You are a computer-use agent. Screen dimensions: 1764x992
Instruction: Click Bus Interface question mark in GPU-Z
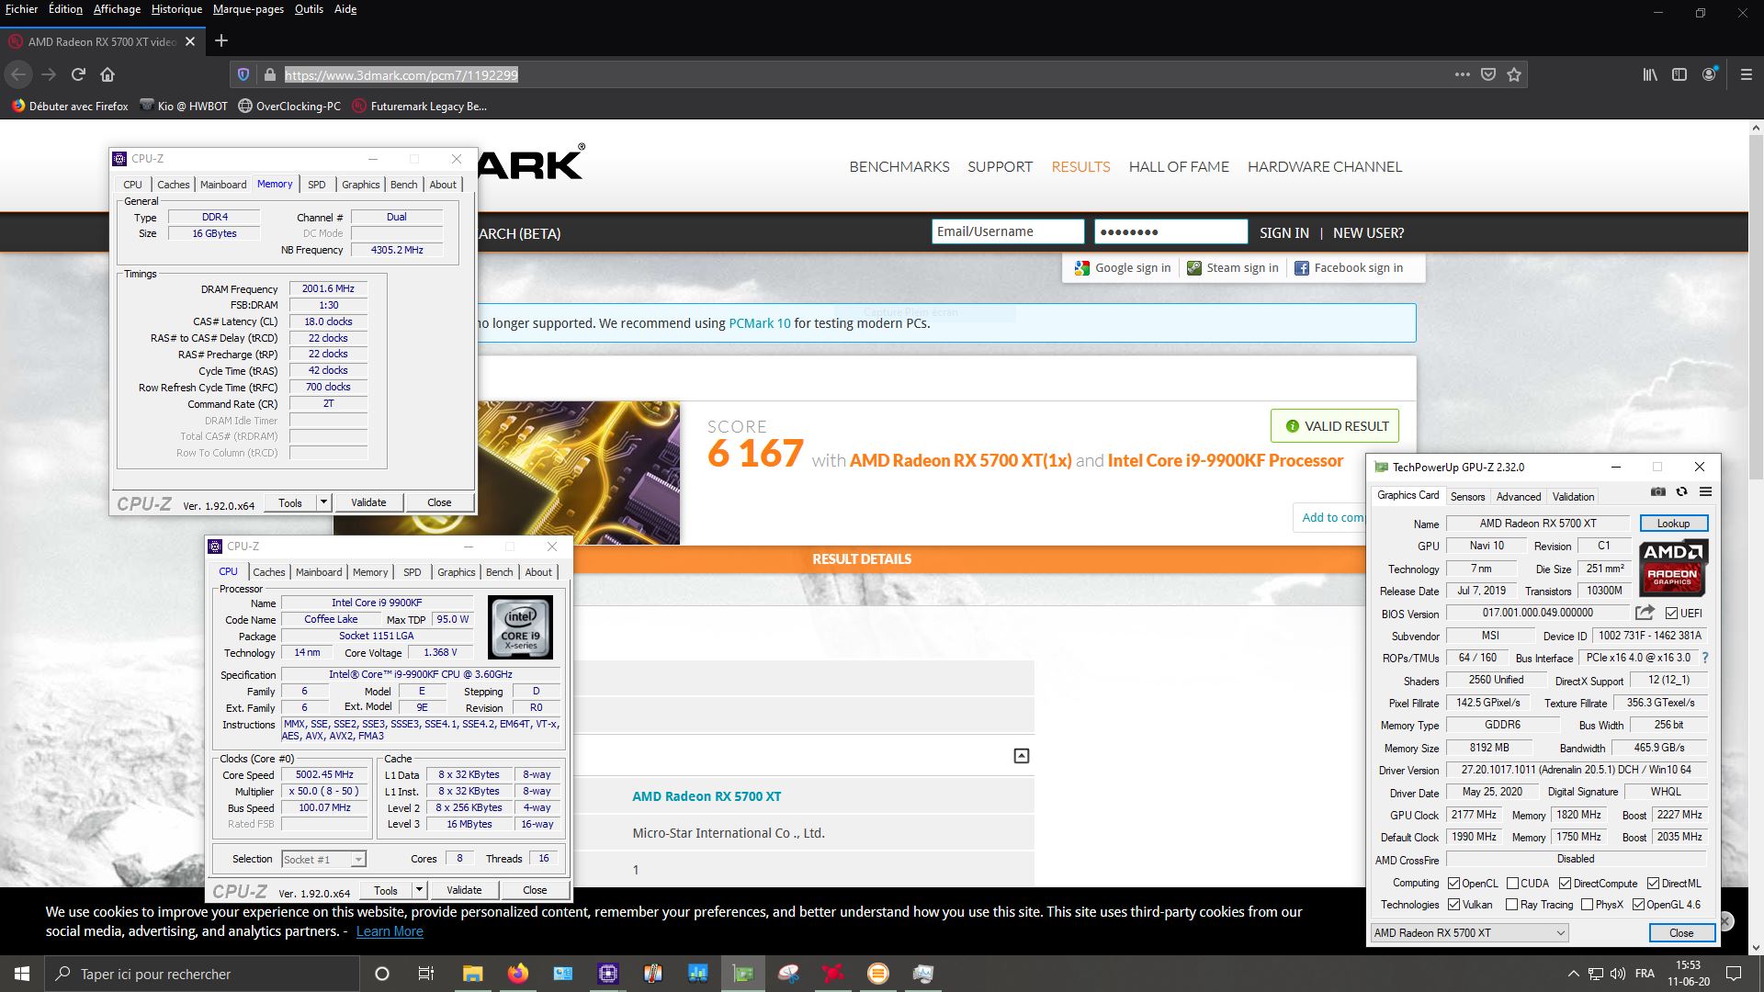point(1705,658)
